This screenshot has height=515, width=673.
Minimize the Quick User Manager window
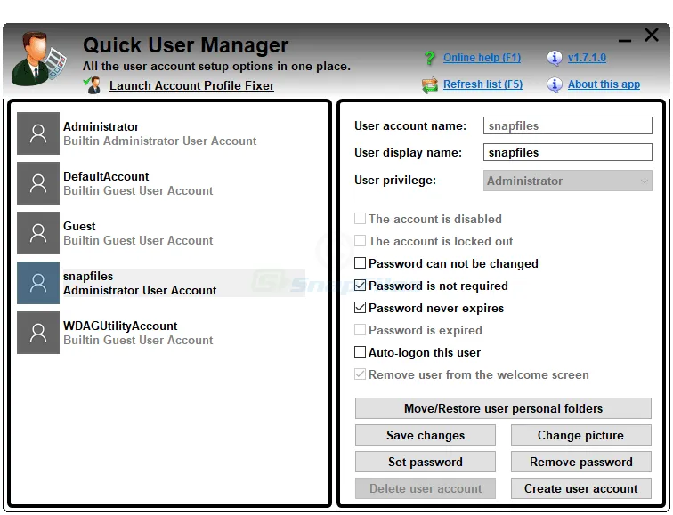point(625,41)
